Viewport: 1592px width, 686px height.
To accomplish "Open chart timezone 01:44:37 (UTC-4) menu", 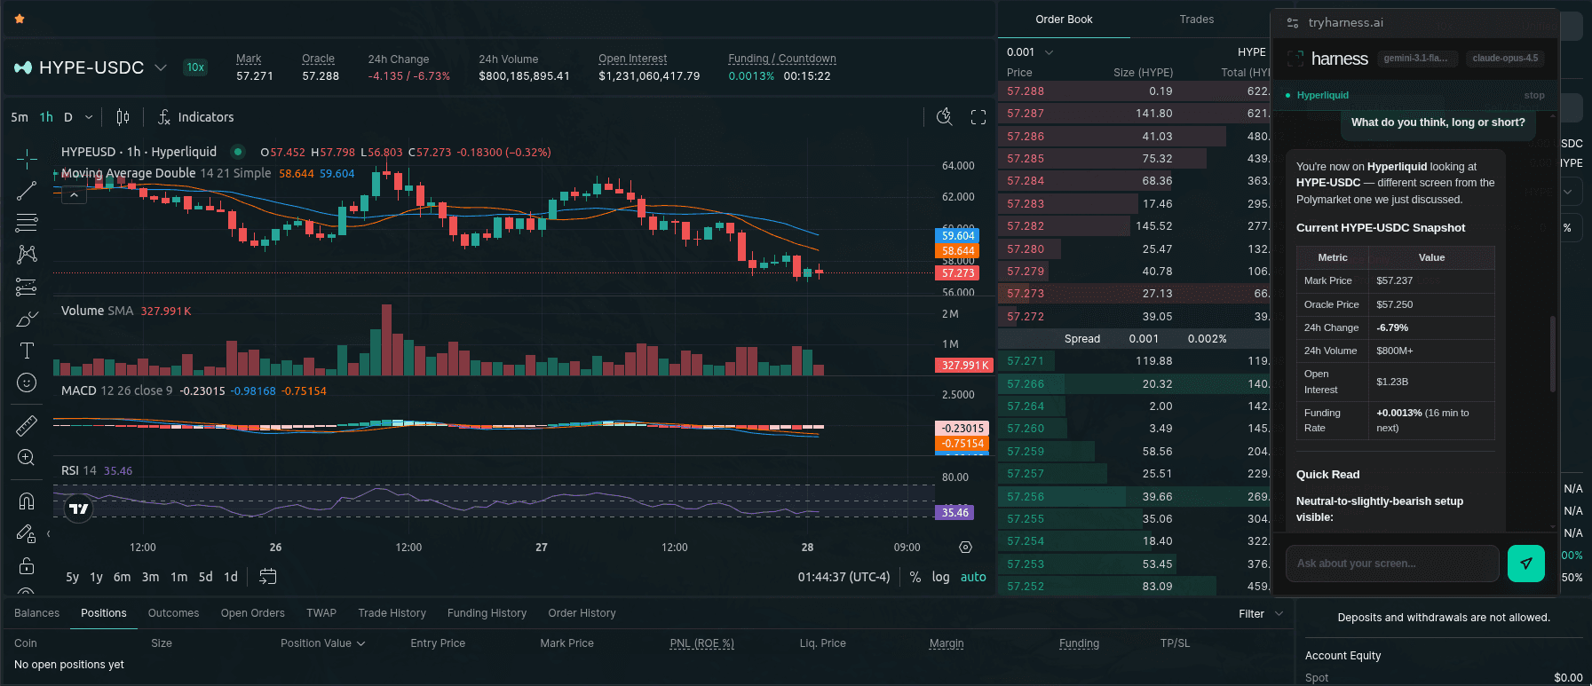I will [x=844, y=577].
